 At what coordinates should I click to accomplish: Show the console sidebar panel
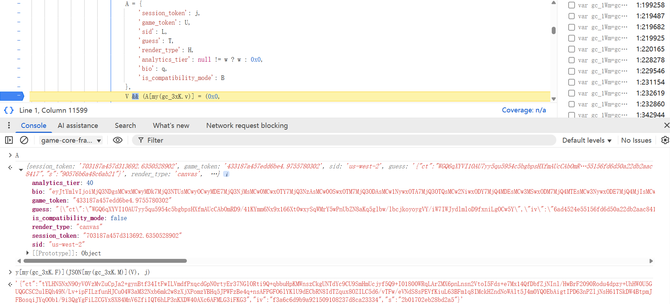(9, 140)
